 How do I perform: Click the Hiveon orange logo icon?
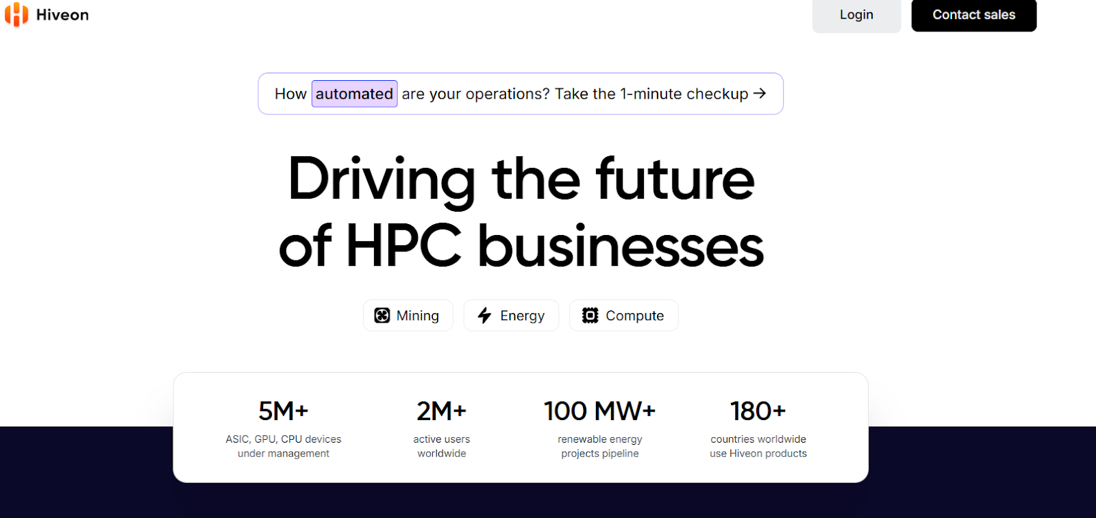point(16,14)
